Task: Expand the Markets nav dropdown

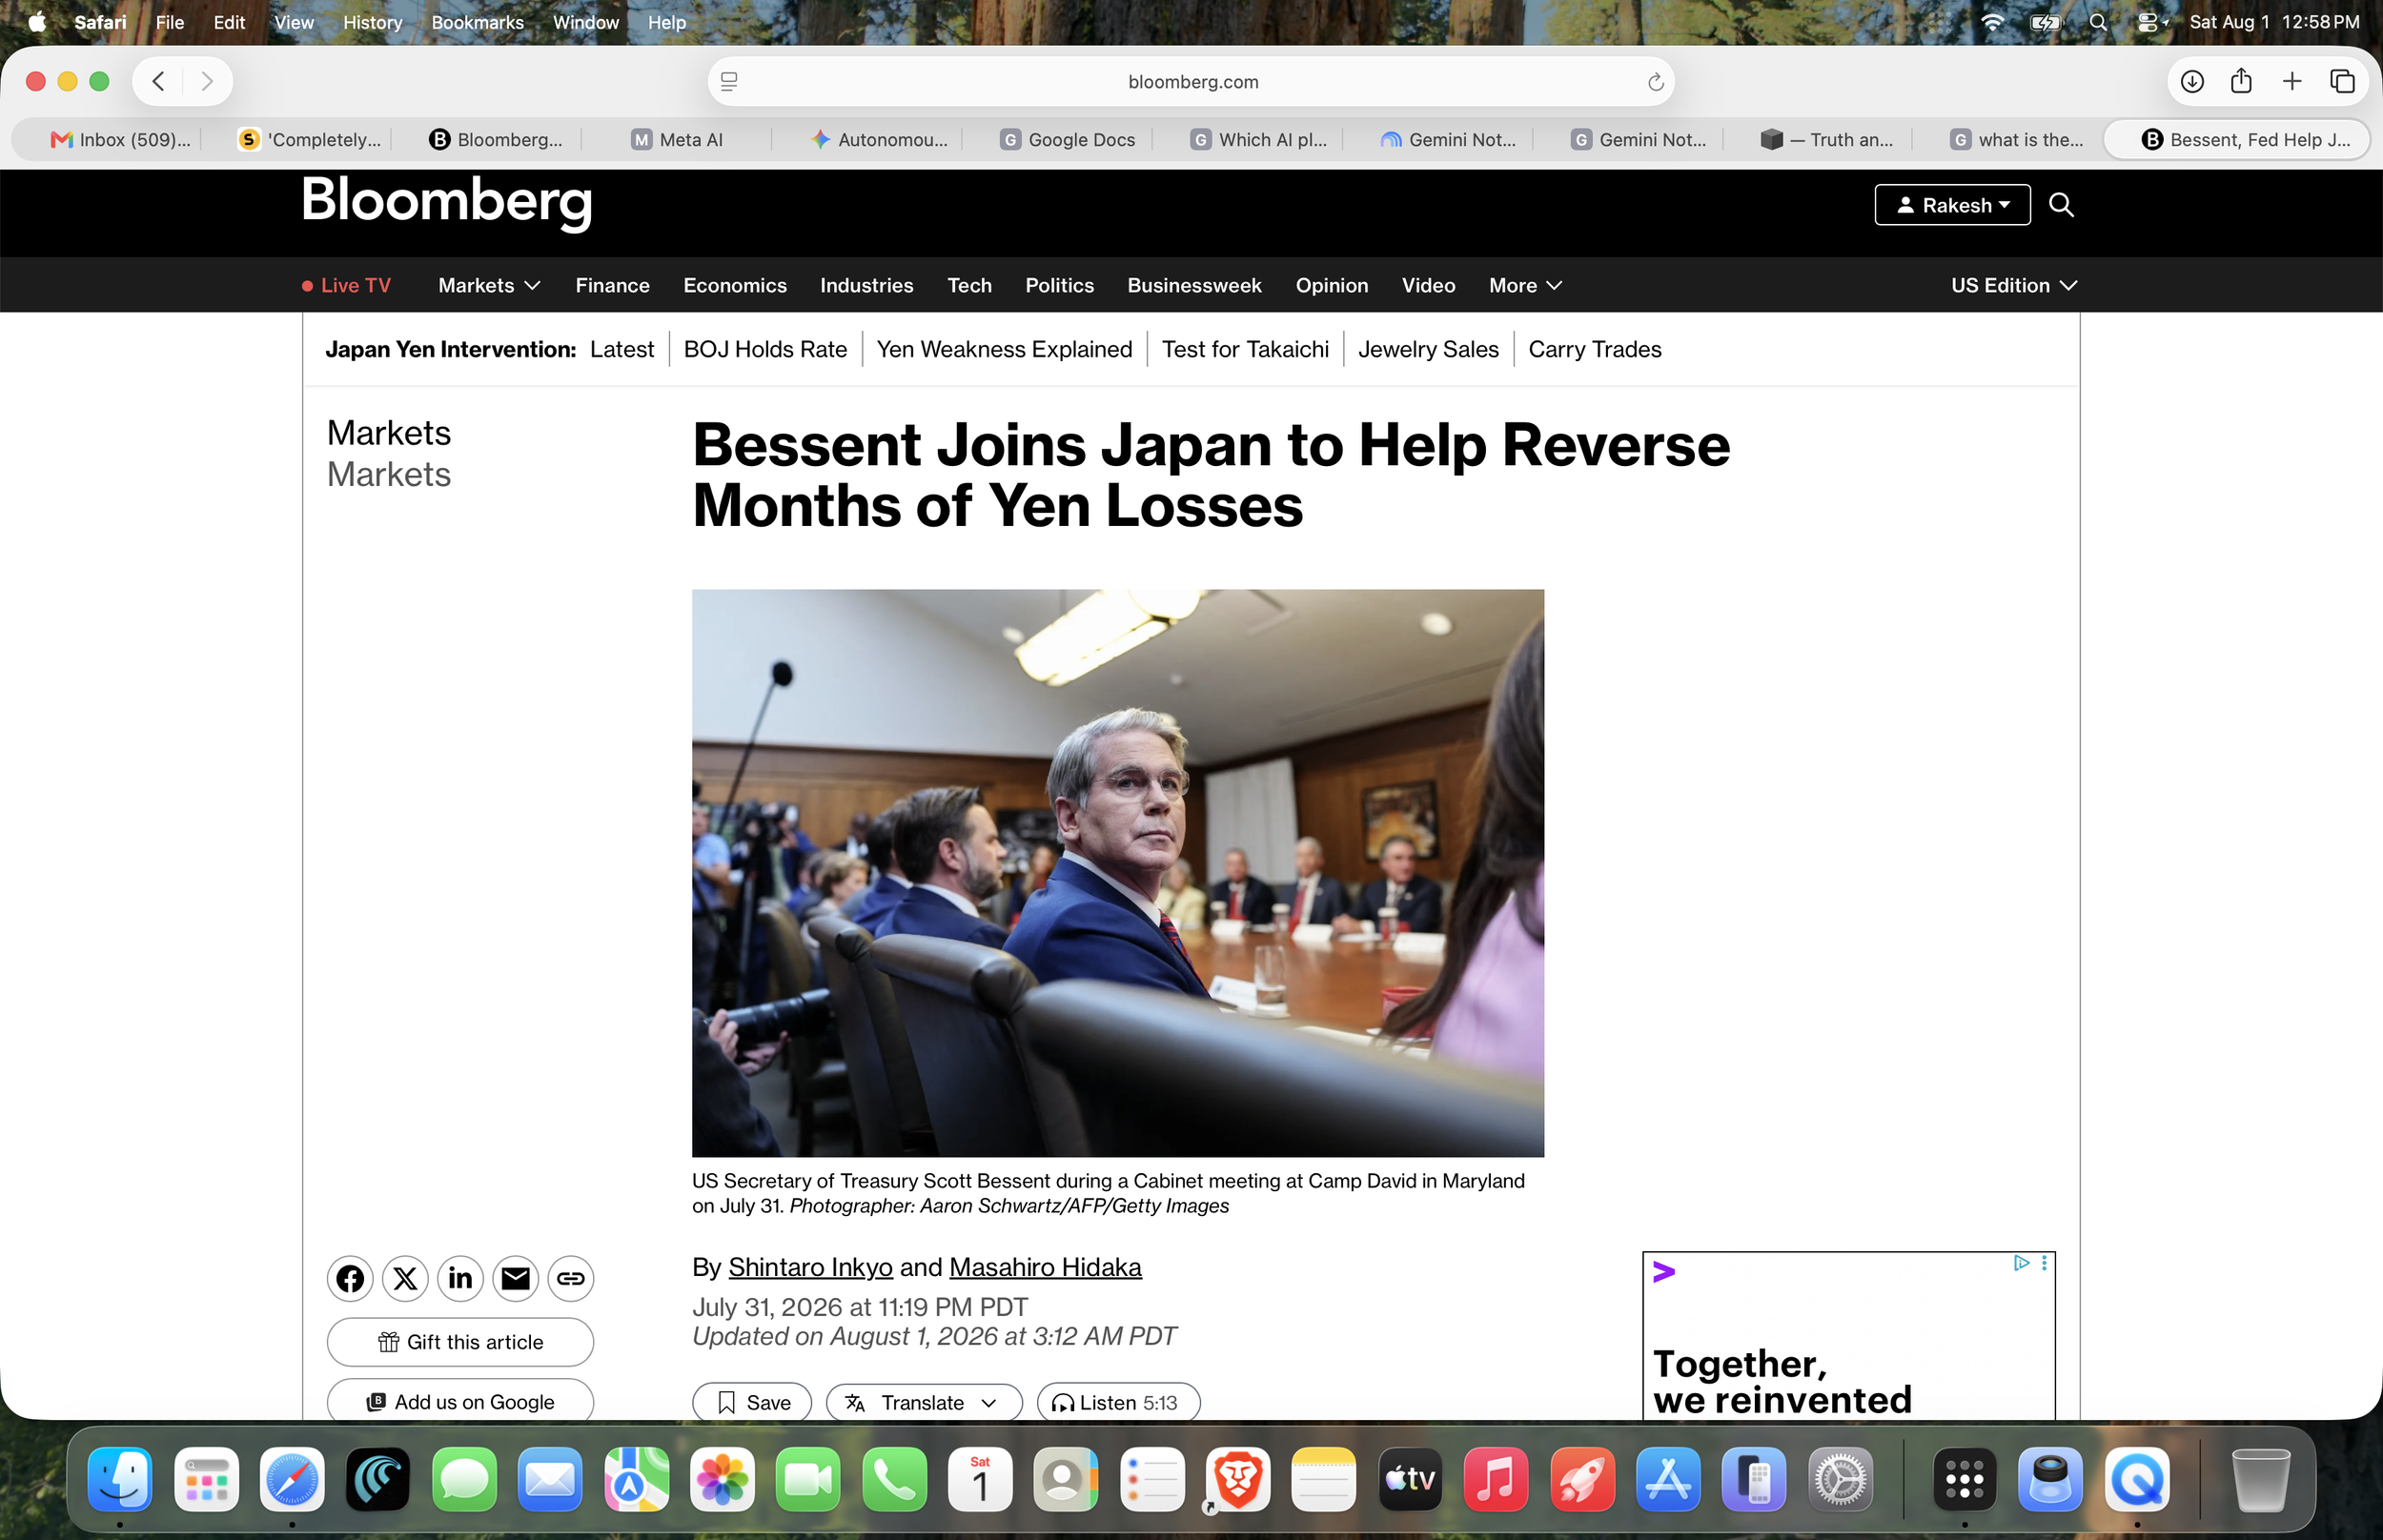Action: pos(489,286)
